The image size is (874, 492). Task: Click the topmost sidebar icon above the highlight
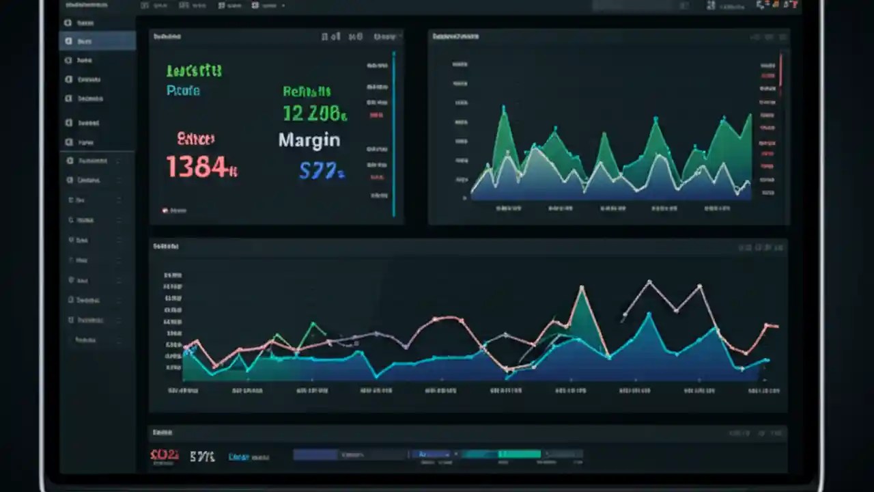pyautogui.click(x=68, y=23)
